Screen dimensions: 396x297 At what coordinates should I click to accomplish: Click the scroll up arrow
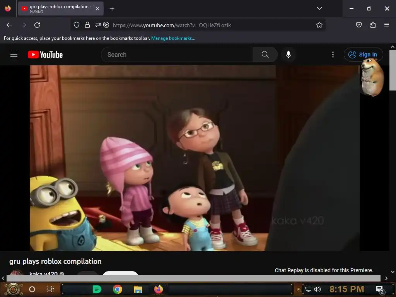pyautogui.click(x=393, y=47)
